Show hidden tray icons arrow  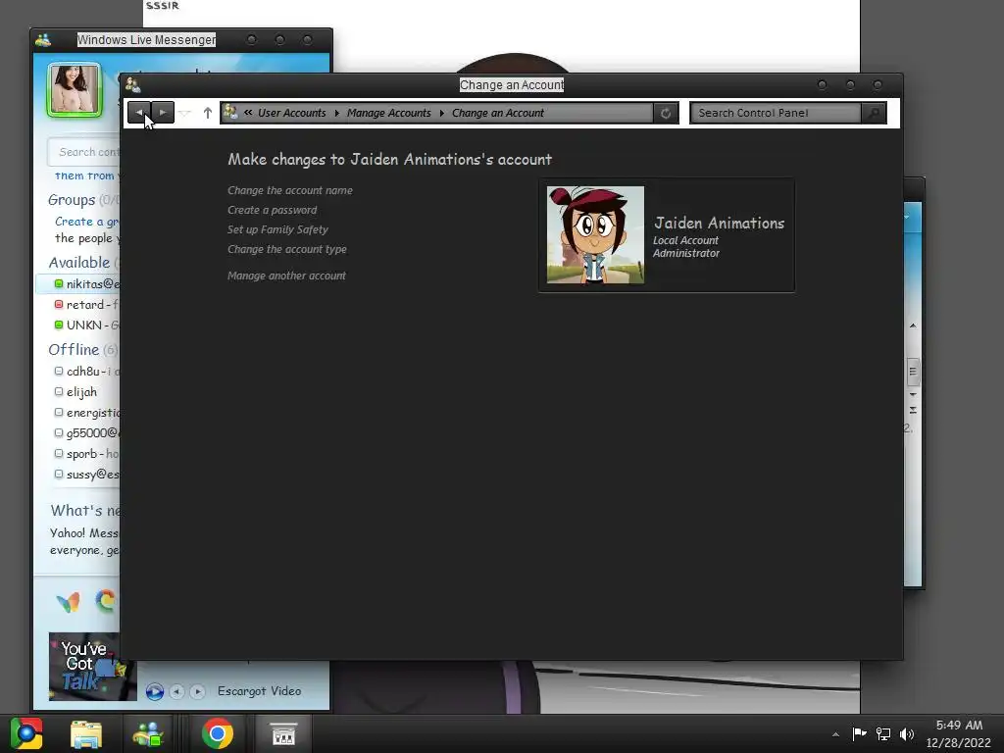tap(835, 734)
